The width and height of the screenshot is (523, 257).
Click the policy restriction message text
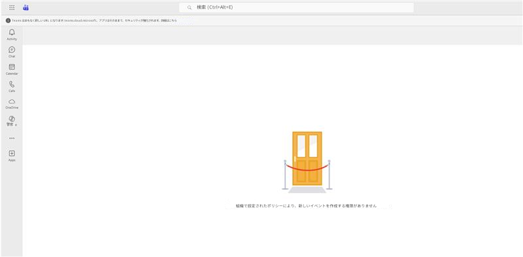point(306,206)
